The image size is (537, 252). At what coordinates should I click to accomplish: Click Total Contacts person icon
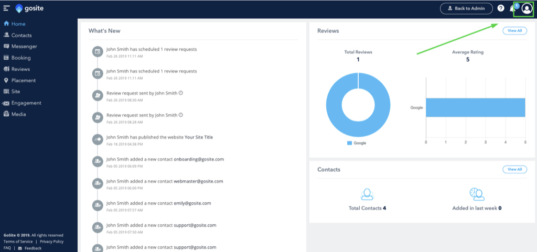click(x=367, y=194)
